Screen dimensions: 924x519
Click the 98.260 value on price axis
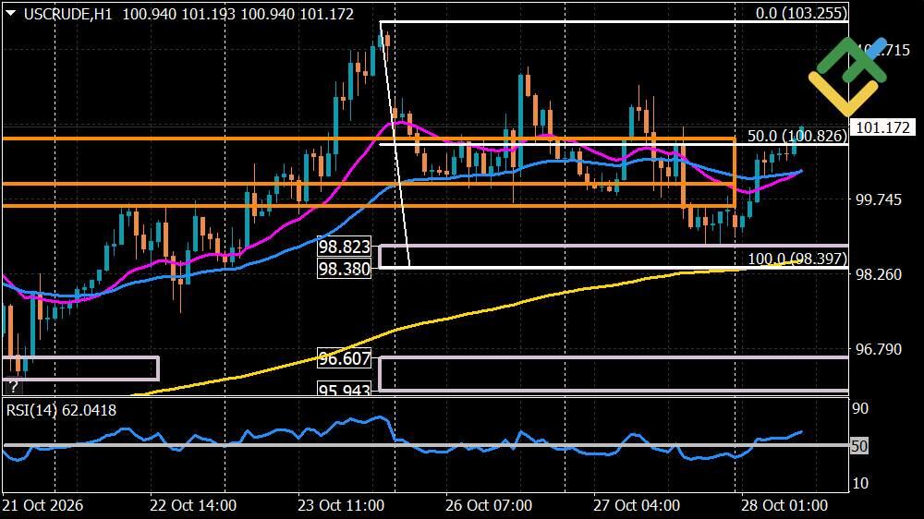(x=878, y=274)
